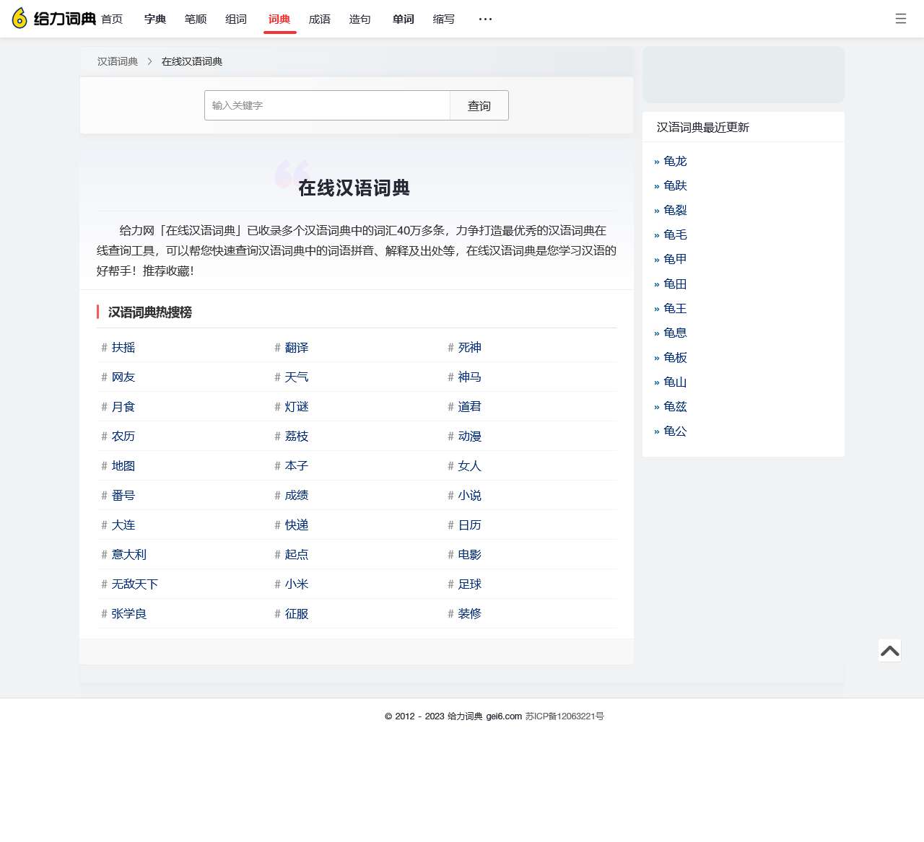The width and height of the screenshot is (924, 842).
Task: Select 单词 in the navigation
Action: point(403,19)
